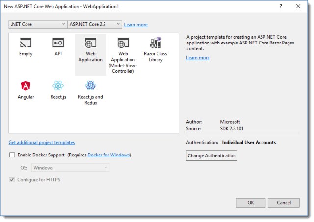Choose the API project template icon
Viewport: 314px width, 222px height.
[x=58, y=43]
